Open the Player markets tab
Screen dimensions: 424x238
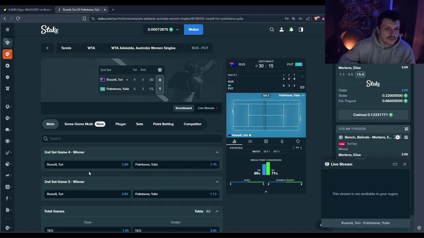point(121,124)
